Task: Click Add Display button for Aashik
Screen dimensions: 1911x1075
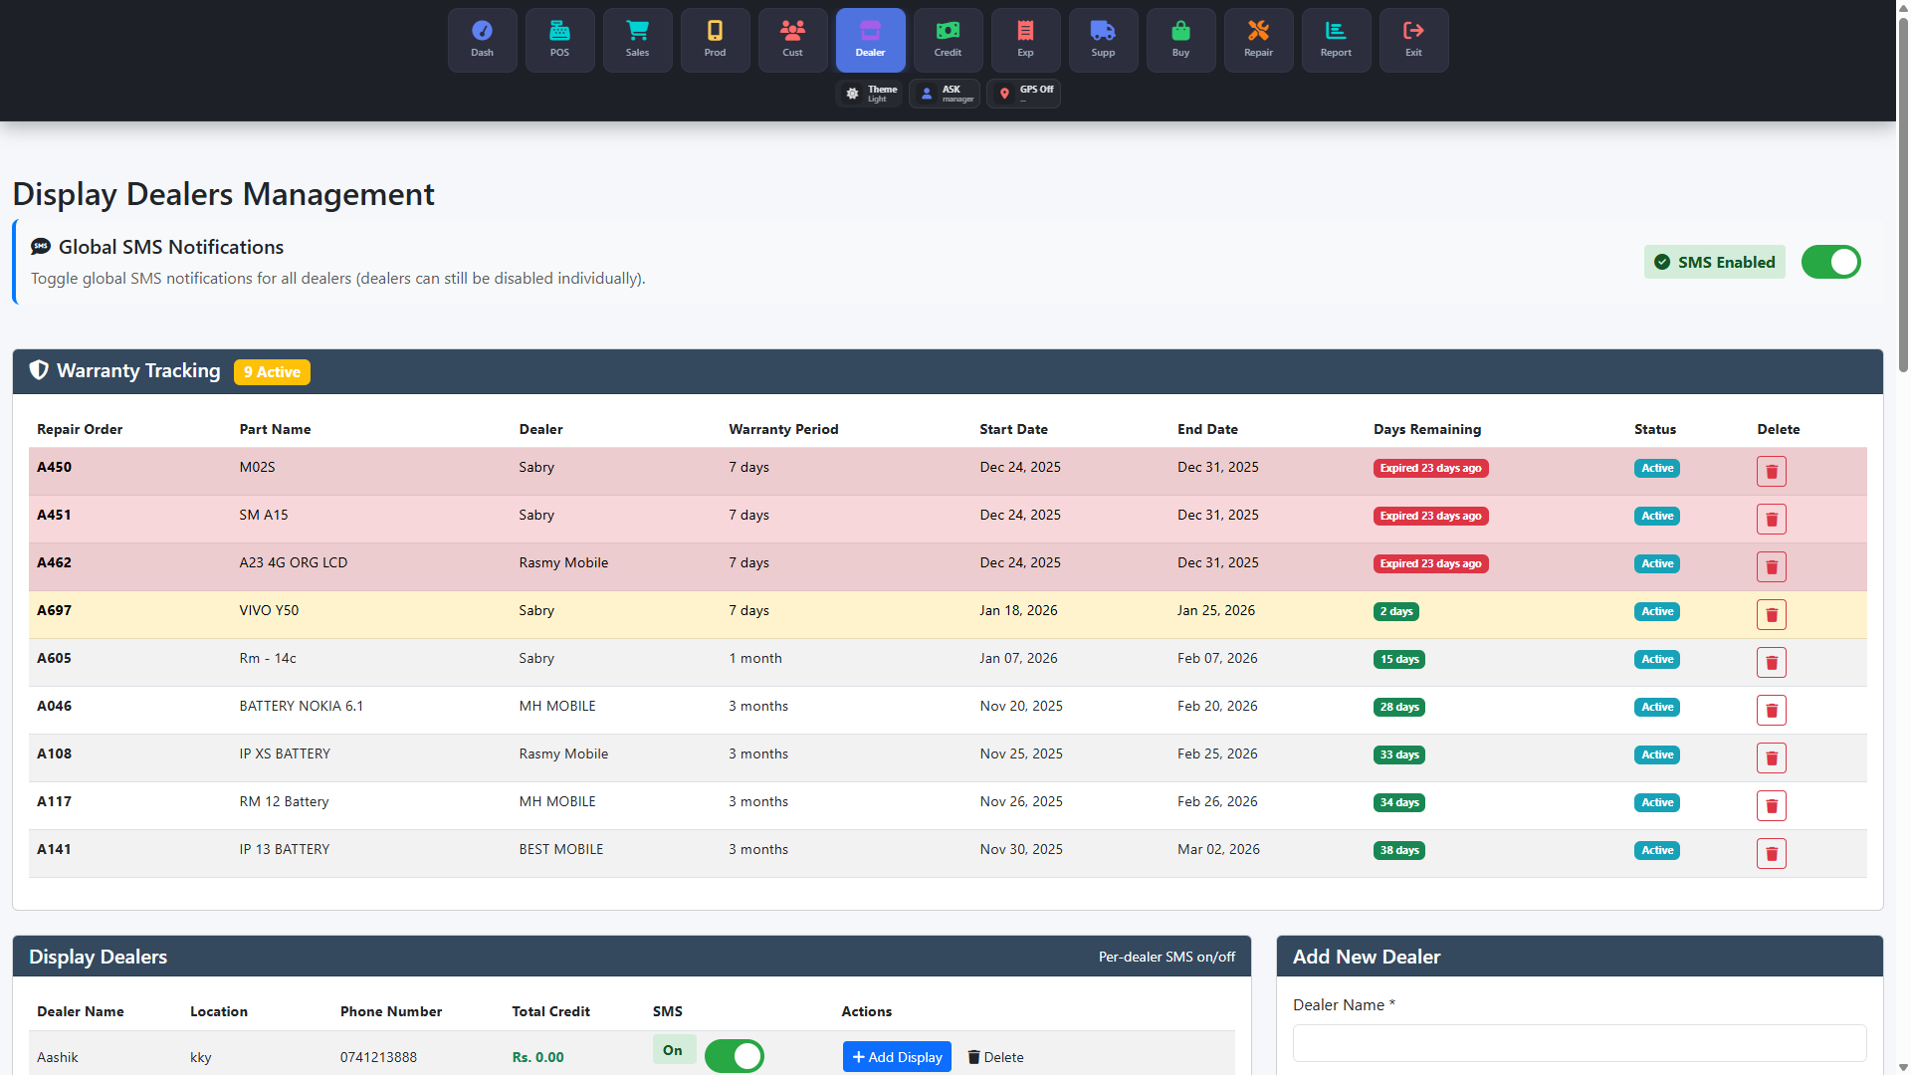Action: pos(897,1057)
